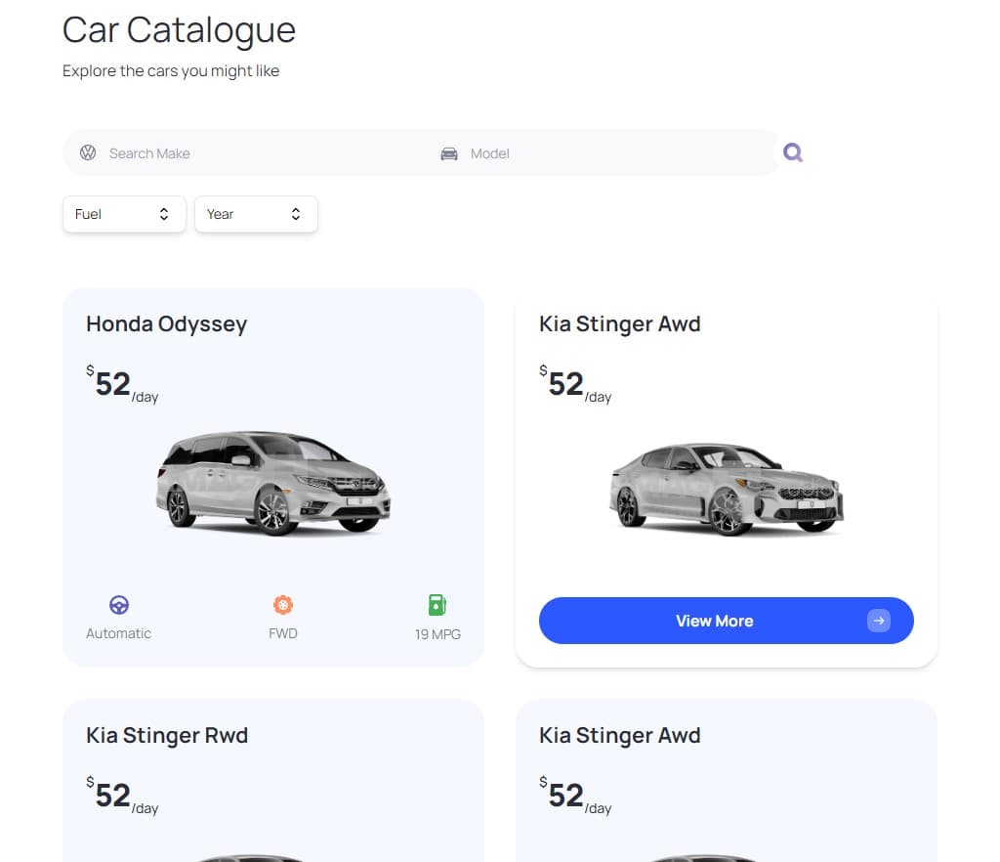Click the arrow icon on View More button

point(878,621)
